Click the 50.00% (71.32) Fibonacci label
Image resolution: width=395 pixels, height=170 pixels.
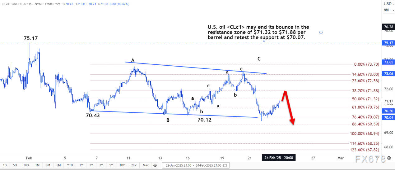365,99
